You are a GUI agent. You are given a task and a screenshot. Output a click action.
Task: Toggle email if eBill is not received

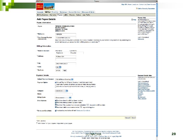point(56,107)
